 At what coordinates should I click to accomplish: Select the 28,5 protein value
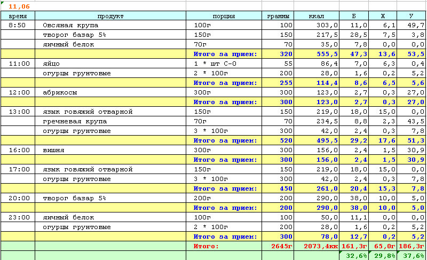[354, 35]
